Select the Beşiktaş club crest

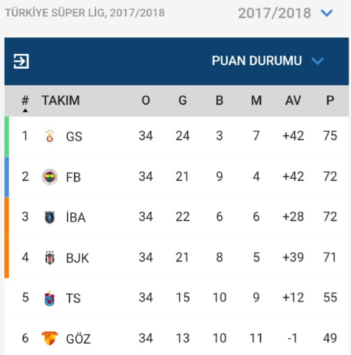[x=50, y=257]
